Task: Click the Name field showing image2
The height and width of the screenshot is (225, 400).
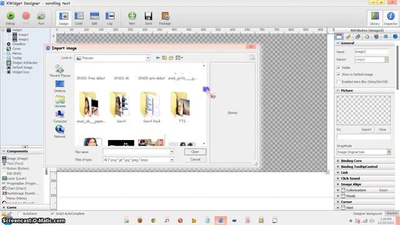Action: coord(371,52)
